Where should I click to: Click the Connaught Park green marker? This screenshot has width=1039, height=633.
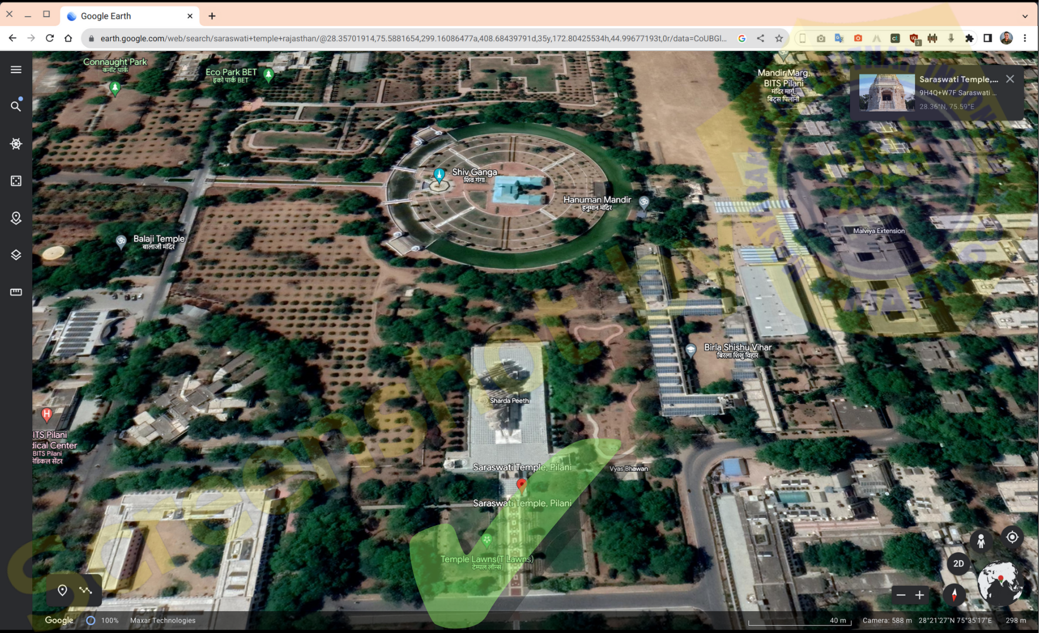(x=115, y=88)
